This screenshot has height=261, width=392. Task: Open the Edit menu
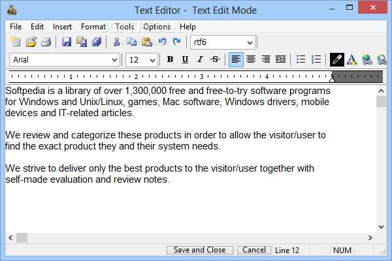(37, 27)
